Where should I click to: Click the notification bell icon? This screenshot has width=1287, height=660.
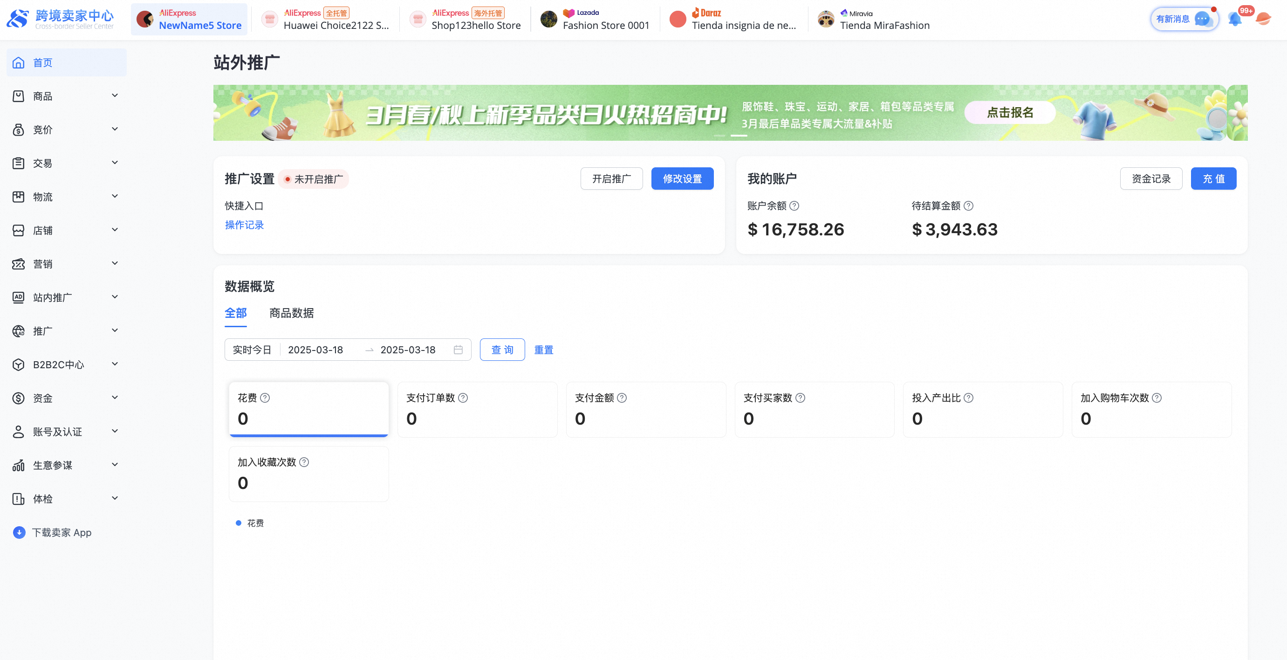[x=1234, y=20]
